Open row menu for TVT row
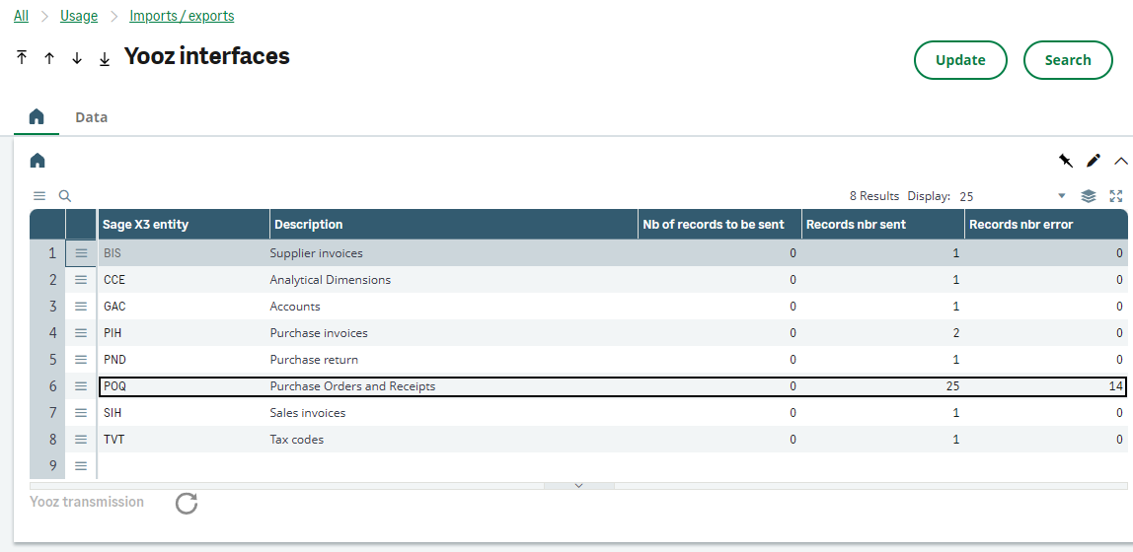Image resolution: width=1133 pixels, height=552 pixels. 81,439
